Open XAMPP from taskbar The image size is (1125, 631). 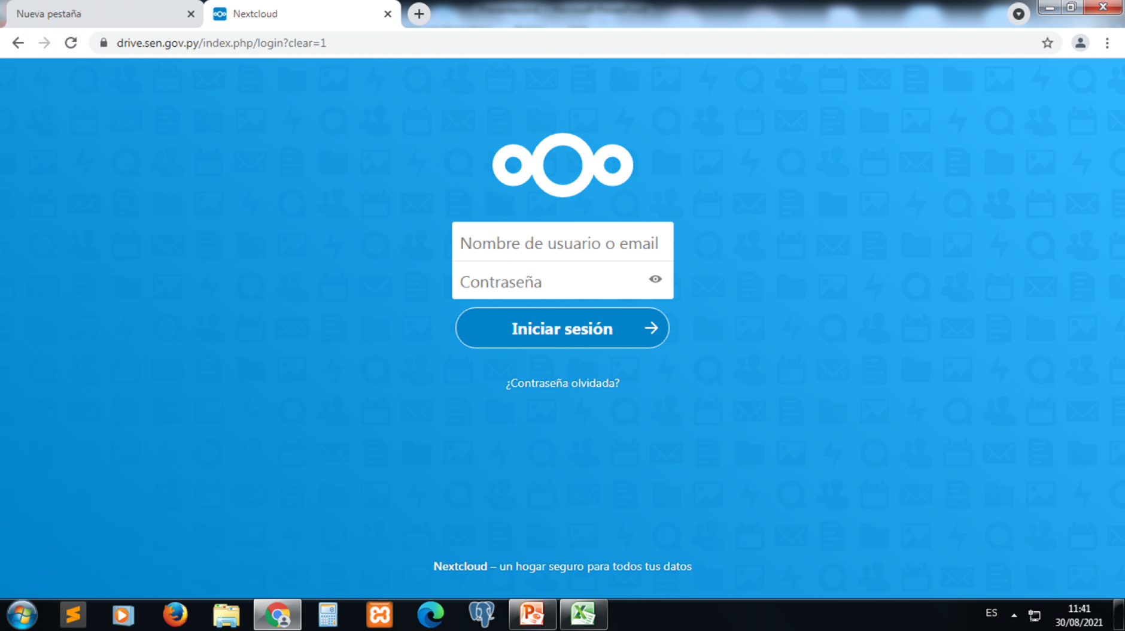point(379,615)
